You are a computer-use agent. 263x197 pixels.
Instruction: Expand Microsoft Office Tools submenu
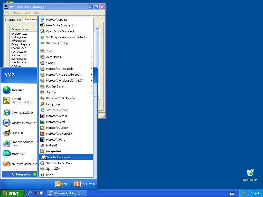tap(66, 69)
